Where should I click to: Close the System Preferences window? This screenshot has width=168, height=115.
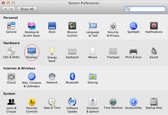[3, 3]
